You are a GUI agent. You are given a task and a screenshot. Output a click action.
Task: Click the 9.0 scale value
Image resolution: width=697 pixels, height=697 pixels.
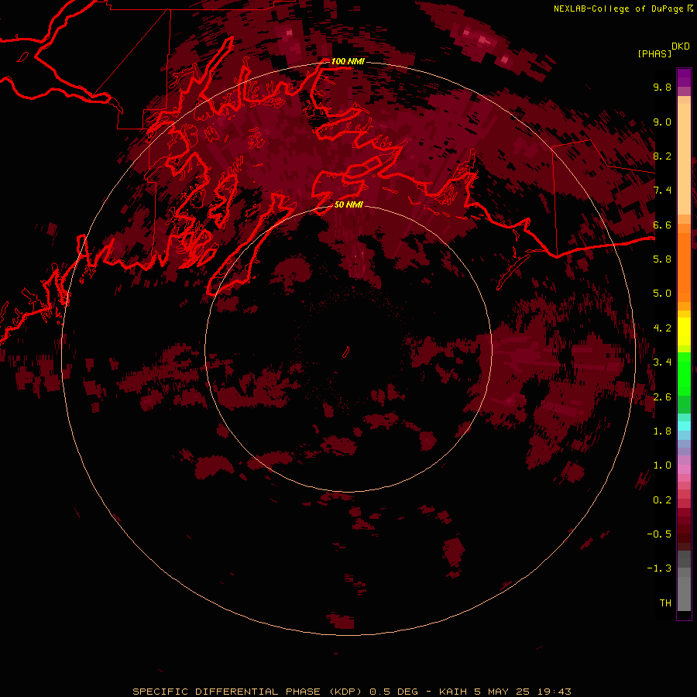tap(662, 122)
